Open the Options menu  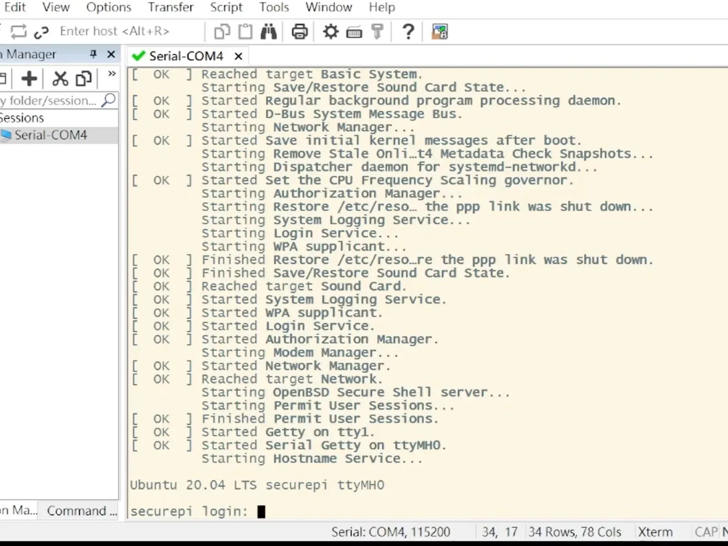(109, 7)
